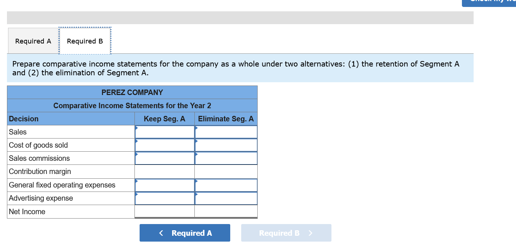Viewport: 516px width, 250px height.
Task: Switch to the Required A tab
Action: point(33,41)
